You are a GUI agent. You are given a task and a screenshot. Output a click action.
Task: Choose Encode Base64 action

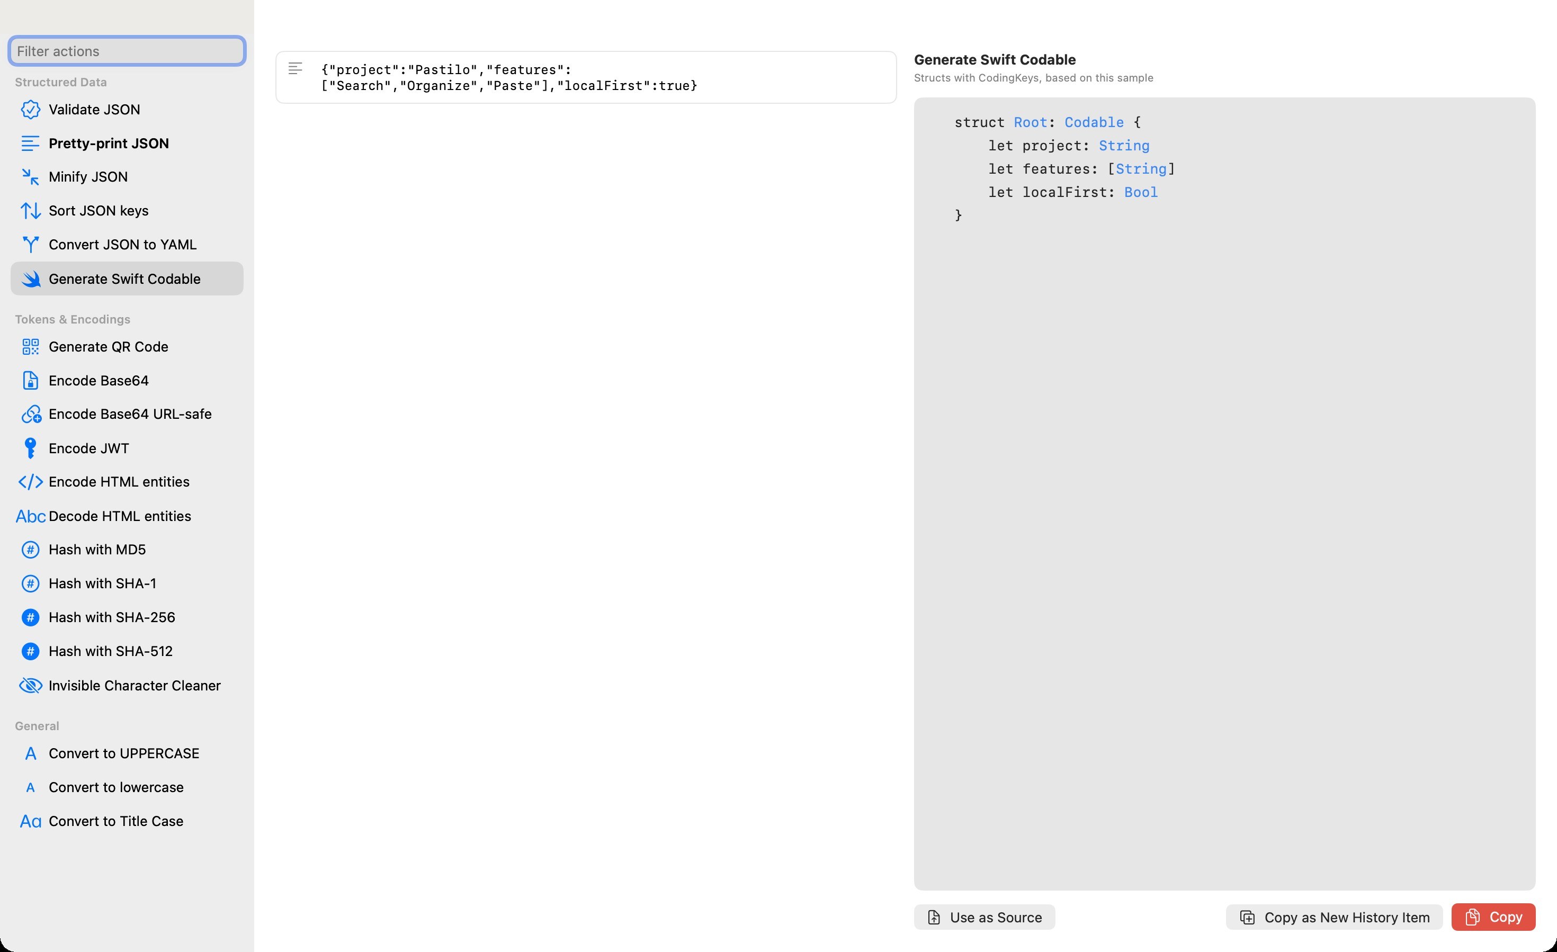[127, 380]
